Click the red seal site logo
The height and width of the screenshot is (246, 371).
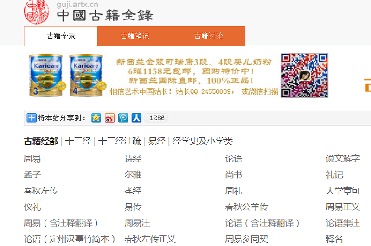(36, 12)
